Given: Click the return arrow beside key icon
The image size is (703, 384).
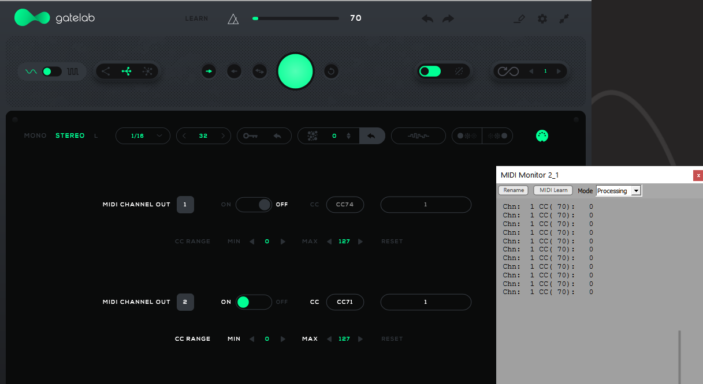Looking at the screenshot, I should click(x=277, y=136).
